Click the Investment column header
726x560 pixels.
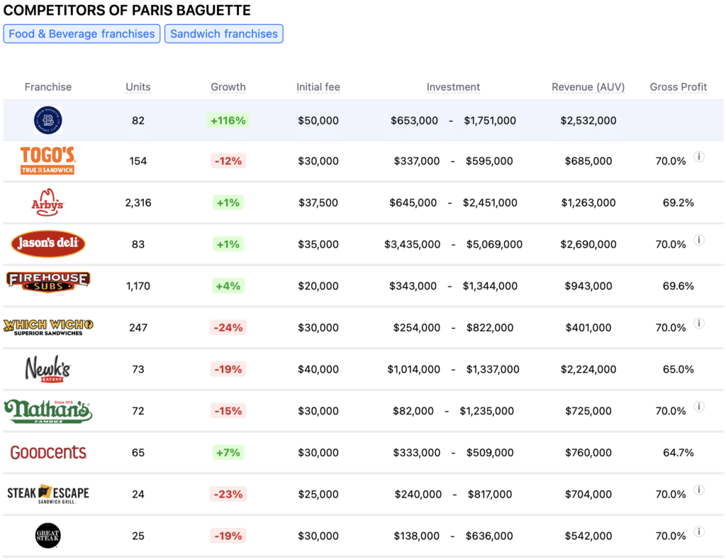click(x=453, y=87)
